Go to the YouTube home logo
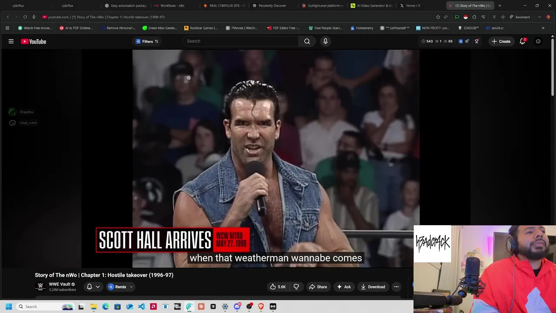 tap(33, 41)
